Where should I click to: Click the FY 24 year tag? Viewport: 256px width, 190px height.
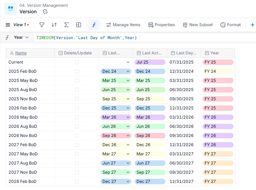coord(218,71)
